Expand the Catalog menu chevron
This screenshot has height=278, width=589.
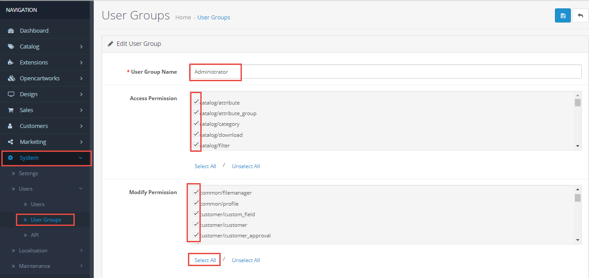point(81,47)
